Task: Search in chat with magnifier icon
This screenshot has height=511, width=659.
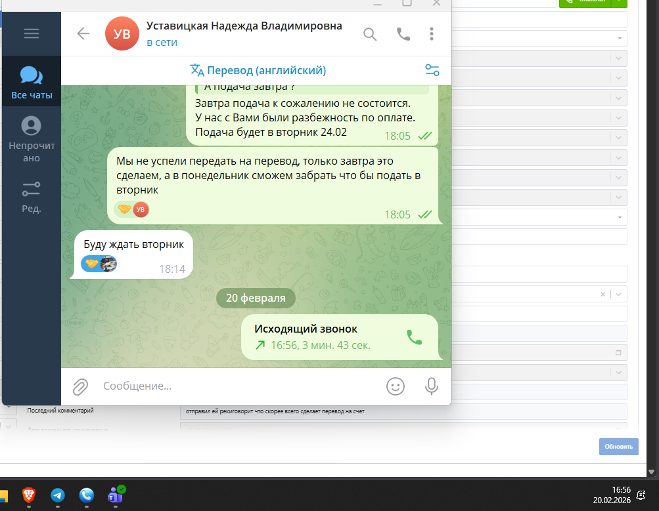Action: point(370,34)
